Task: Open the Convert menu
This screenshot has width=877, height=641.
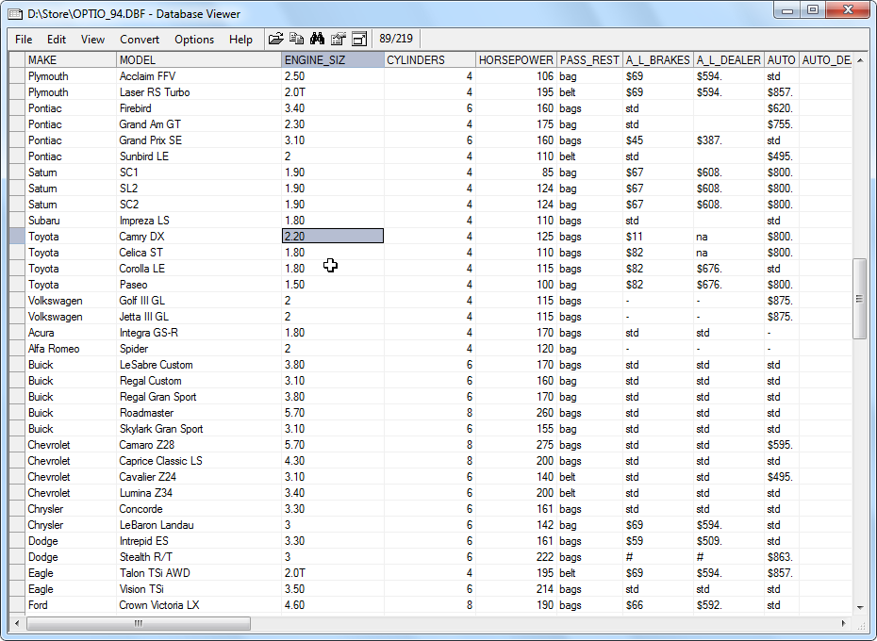Action: click(x=140, y=40)
